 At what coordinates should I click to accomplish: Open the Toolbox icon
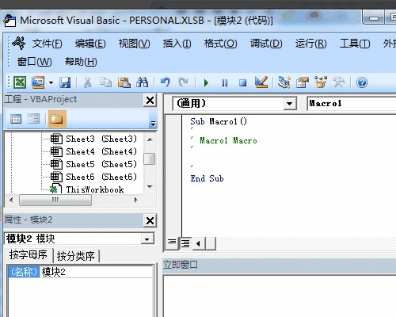[x=339, y=82]
